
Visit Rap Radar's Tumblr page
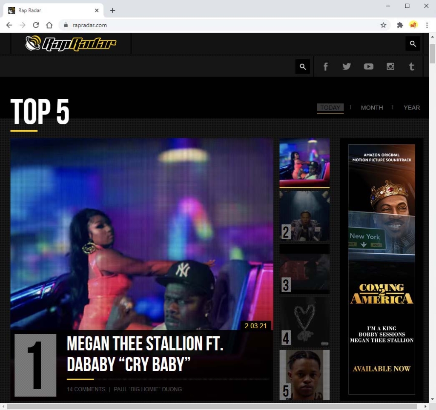pos(412,66)
